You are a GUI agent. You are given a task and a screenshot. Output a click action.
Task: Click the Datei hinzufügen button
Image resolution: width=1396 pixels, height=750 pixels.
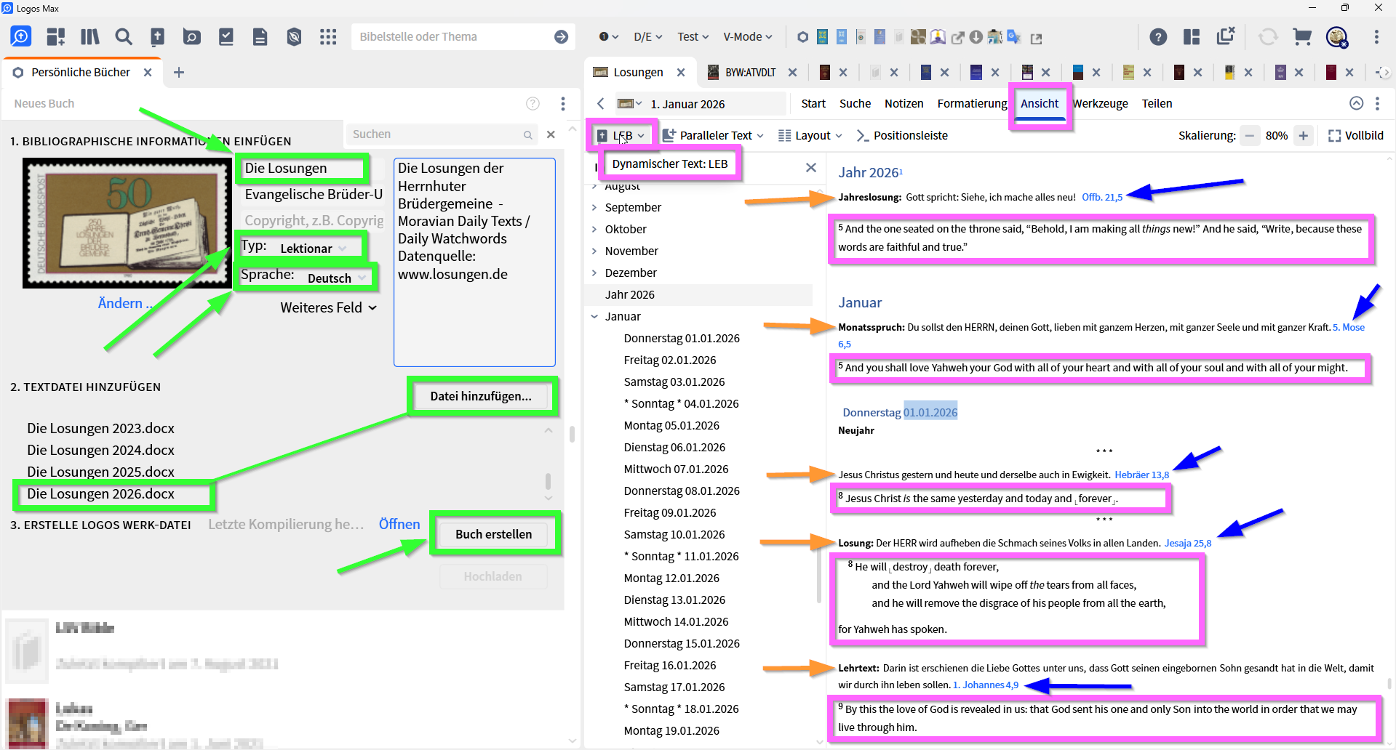click(481, 396)
